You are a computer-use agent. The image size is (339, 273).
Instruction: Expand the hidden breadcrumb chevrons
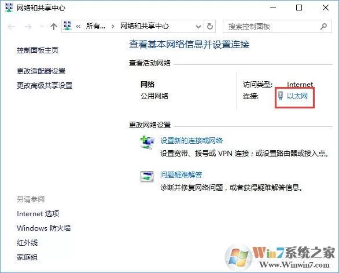(78, 27)
